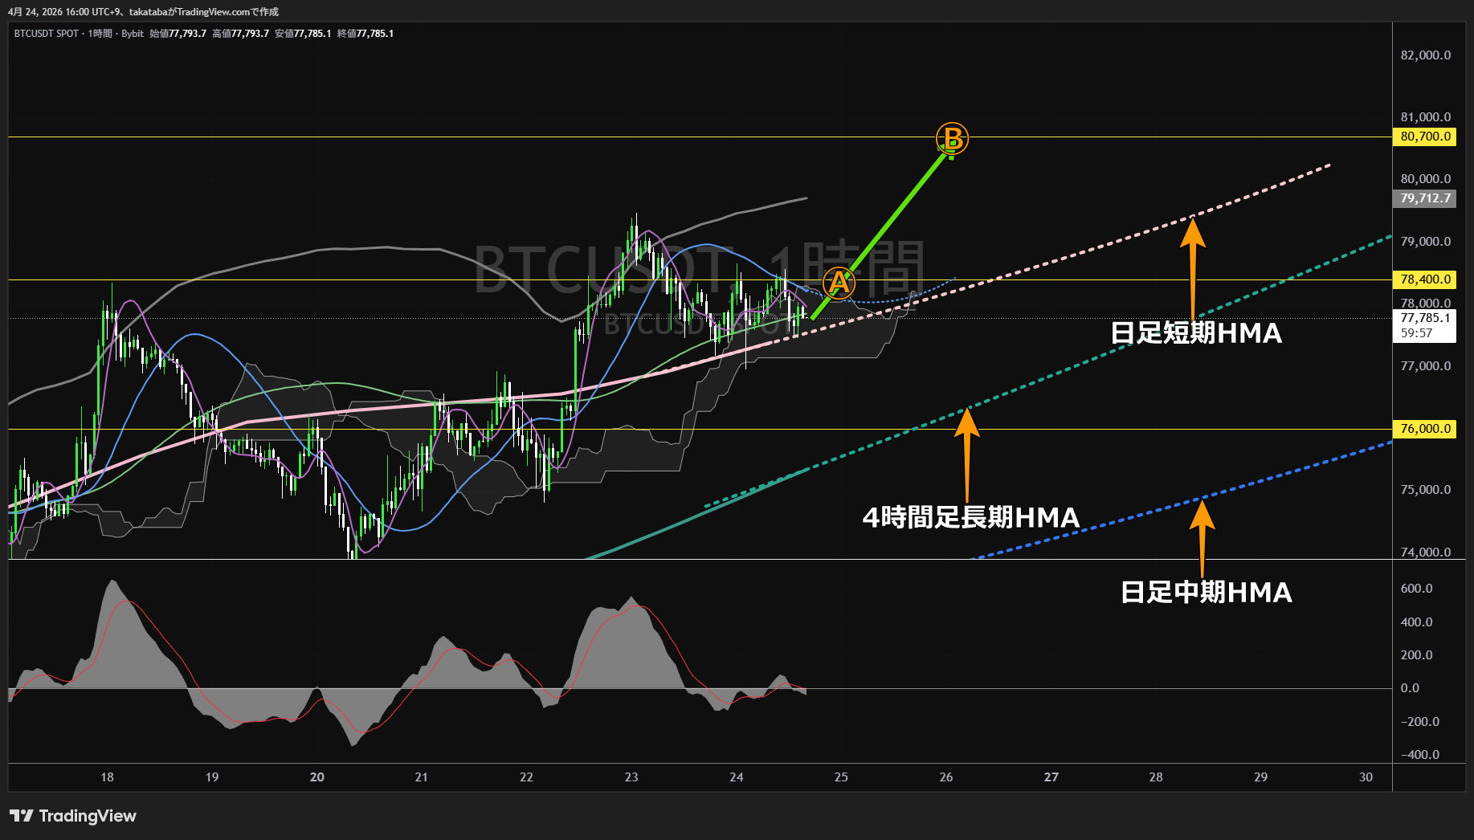Viewport: 1474px width, 840px height.
Task: Click date 27 on the time axis
Action: [x=1051, y=777]
